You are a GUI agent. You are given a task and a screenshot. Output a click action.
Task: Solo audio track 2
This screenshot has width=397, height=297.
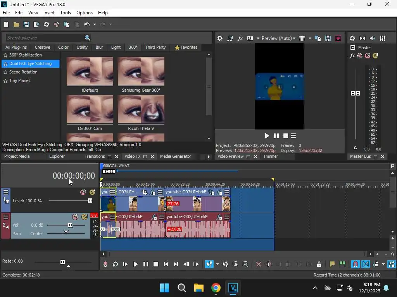pos(85,217)
